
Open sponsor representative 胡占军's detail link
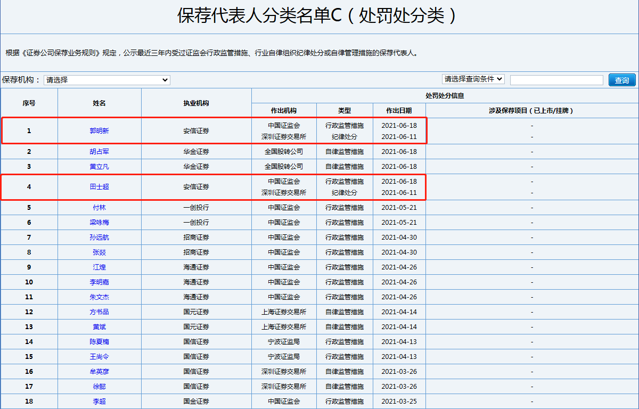point(99,151)
